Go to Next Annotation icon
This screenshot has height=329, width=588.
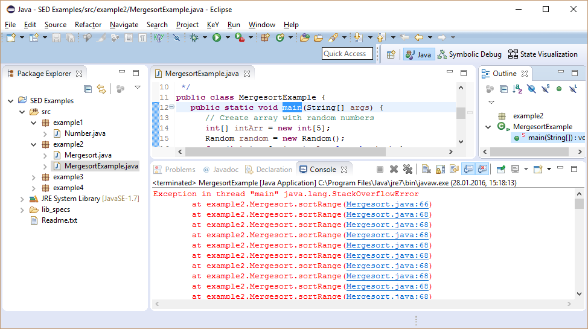pos(359,37)
